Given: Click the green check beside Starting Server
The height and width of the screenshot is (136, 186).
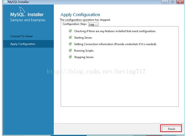Looking at the screenshot, I should point(70,37).
